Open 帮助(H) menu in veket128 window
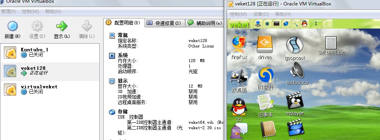Image resolution: width=380 pixels, height=140 pixels. pyautogui.click(x=283, y=14)
